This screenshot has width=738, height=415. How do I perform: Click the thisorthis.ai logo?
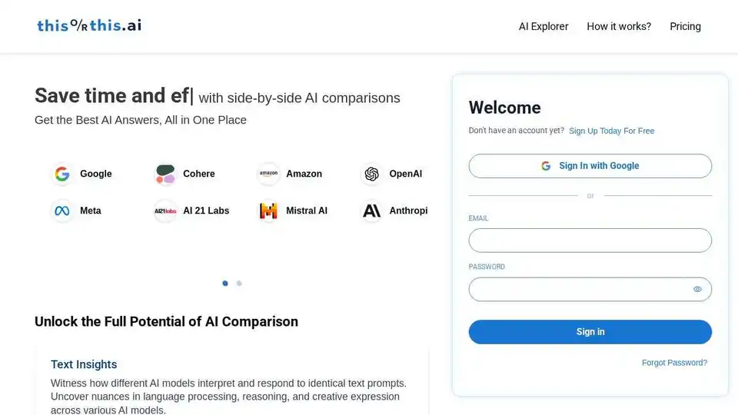(89, 25)
